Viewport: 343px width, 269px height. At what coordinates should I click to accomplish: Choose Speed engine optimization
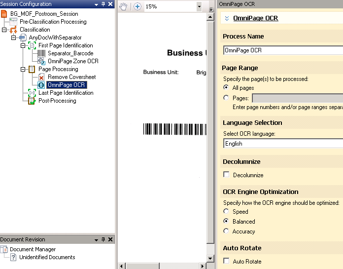pyautogui.click(x=226, y=211)
